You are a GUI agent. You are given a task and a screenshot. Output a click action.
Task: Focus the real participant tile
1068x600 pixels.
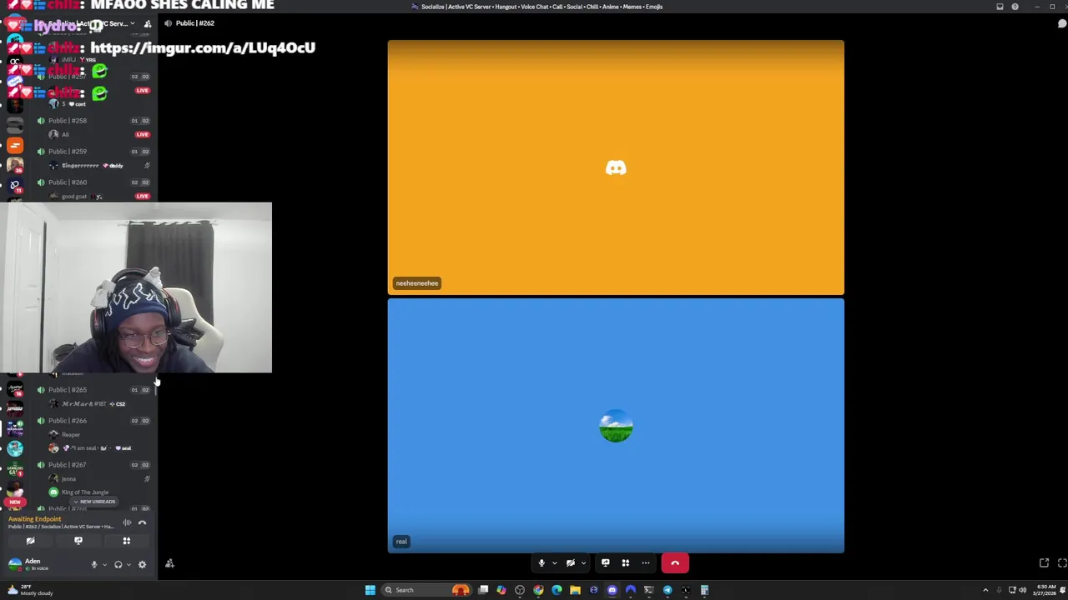616,426
